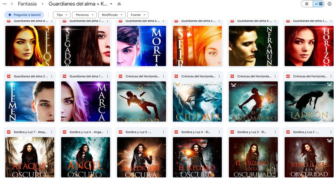The width and height of the screenshot is (334, 178).
Task: Switch to grid view layout
Action: (x=319, y=4)
